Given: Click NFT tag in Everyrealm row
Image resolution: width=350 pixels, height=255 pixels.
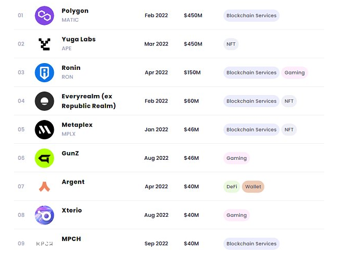Looking at the screenshot, I should [289, 101].
